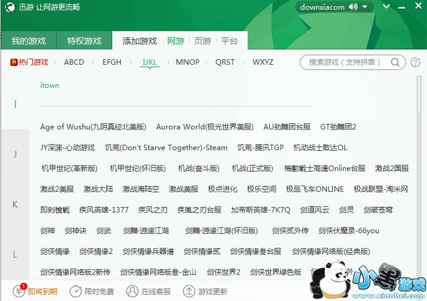
Task: Jump to letter J in sidebar index
Action: click(15, 154)
